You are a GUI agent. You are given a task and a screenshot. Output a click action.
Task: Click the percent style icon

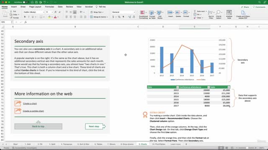(119, 17)
